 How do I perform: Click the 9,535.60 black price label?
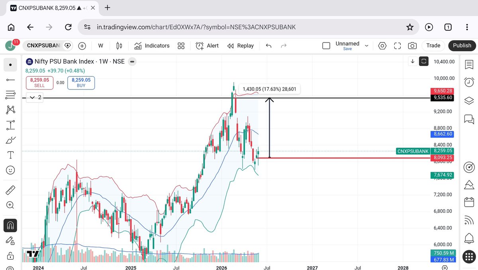coord(442,97)
